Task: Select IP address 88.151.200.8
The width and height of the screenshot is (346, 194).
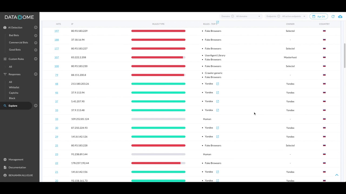Action: point(79,75)
